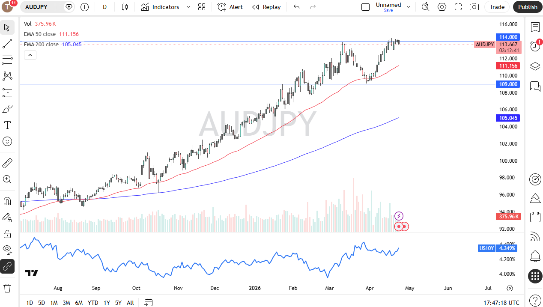Expand the Unnamed layout dropdown
Image resolution: width=543 pixels, height=307 pixels.
408,7
